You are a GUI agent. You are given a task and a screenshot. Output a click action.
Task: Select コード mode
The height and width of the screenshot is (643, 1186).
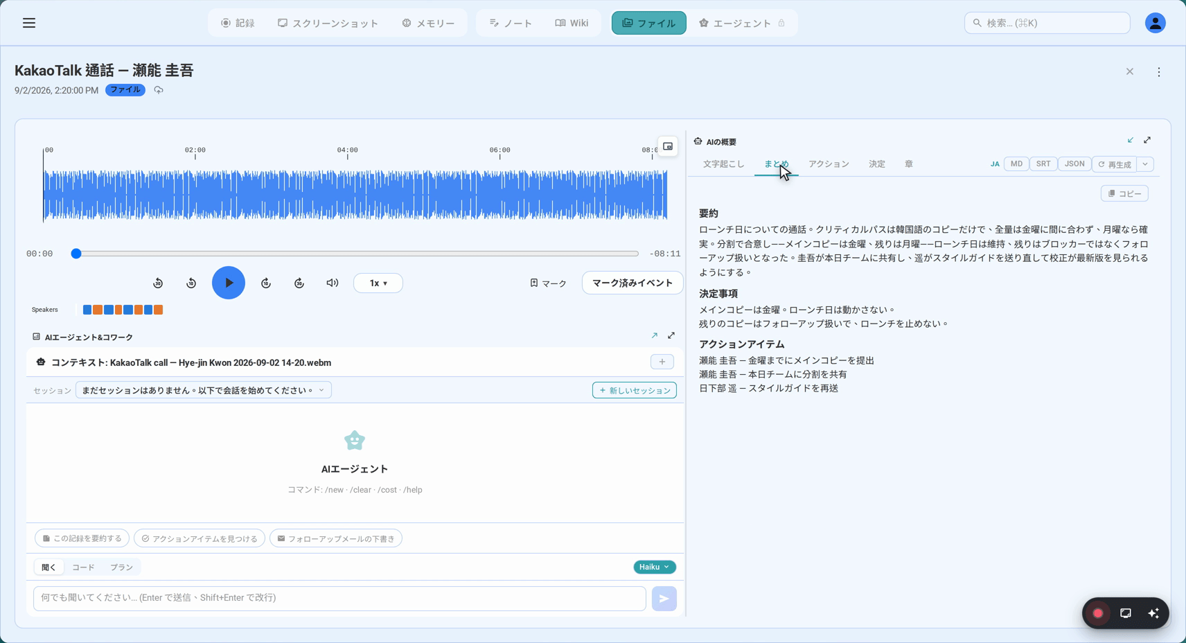coord(83,567)
